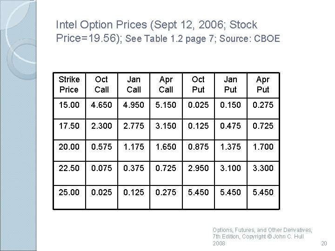Select the Oct Call column header

[x=102, y=86]
